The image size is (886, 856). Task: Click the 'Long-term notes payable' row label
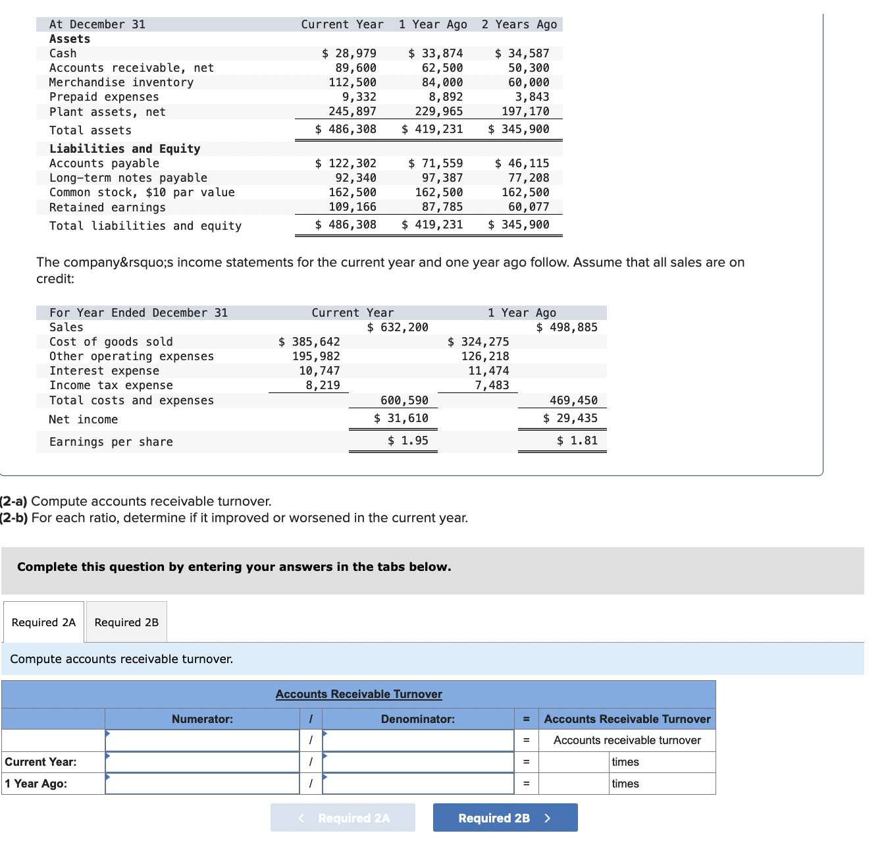[128, 178]
